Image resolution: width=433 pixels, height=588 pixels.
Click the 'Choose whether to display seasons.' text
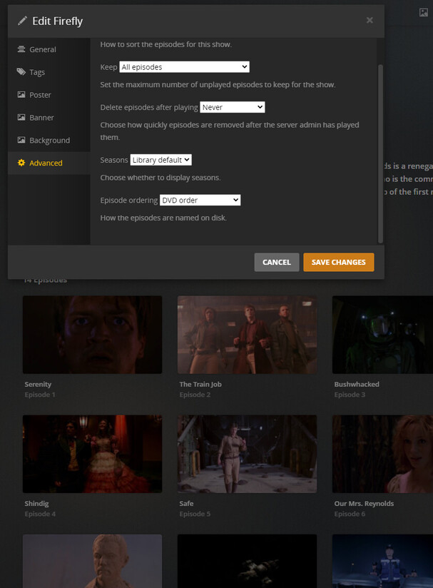point(161,178)
